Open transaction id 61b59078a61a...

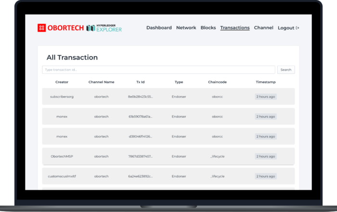[x=141, y=116]
